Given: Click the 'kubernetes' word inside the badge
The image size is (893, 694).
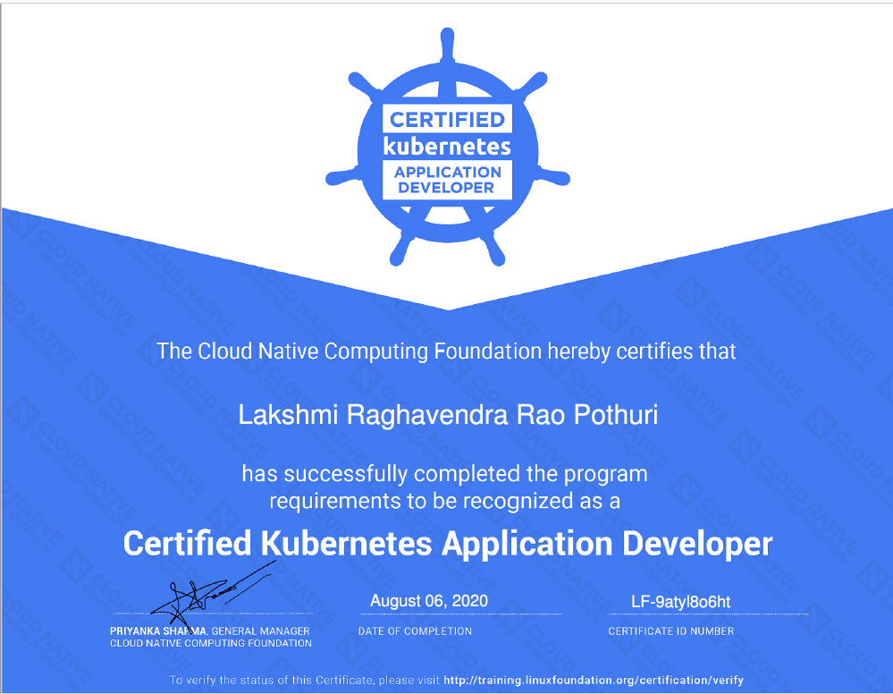Looking at the screenshot, I should [x=447, y=147].
